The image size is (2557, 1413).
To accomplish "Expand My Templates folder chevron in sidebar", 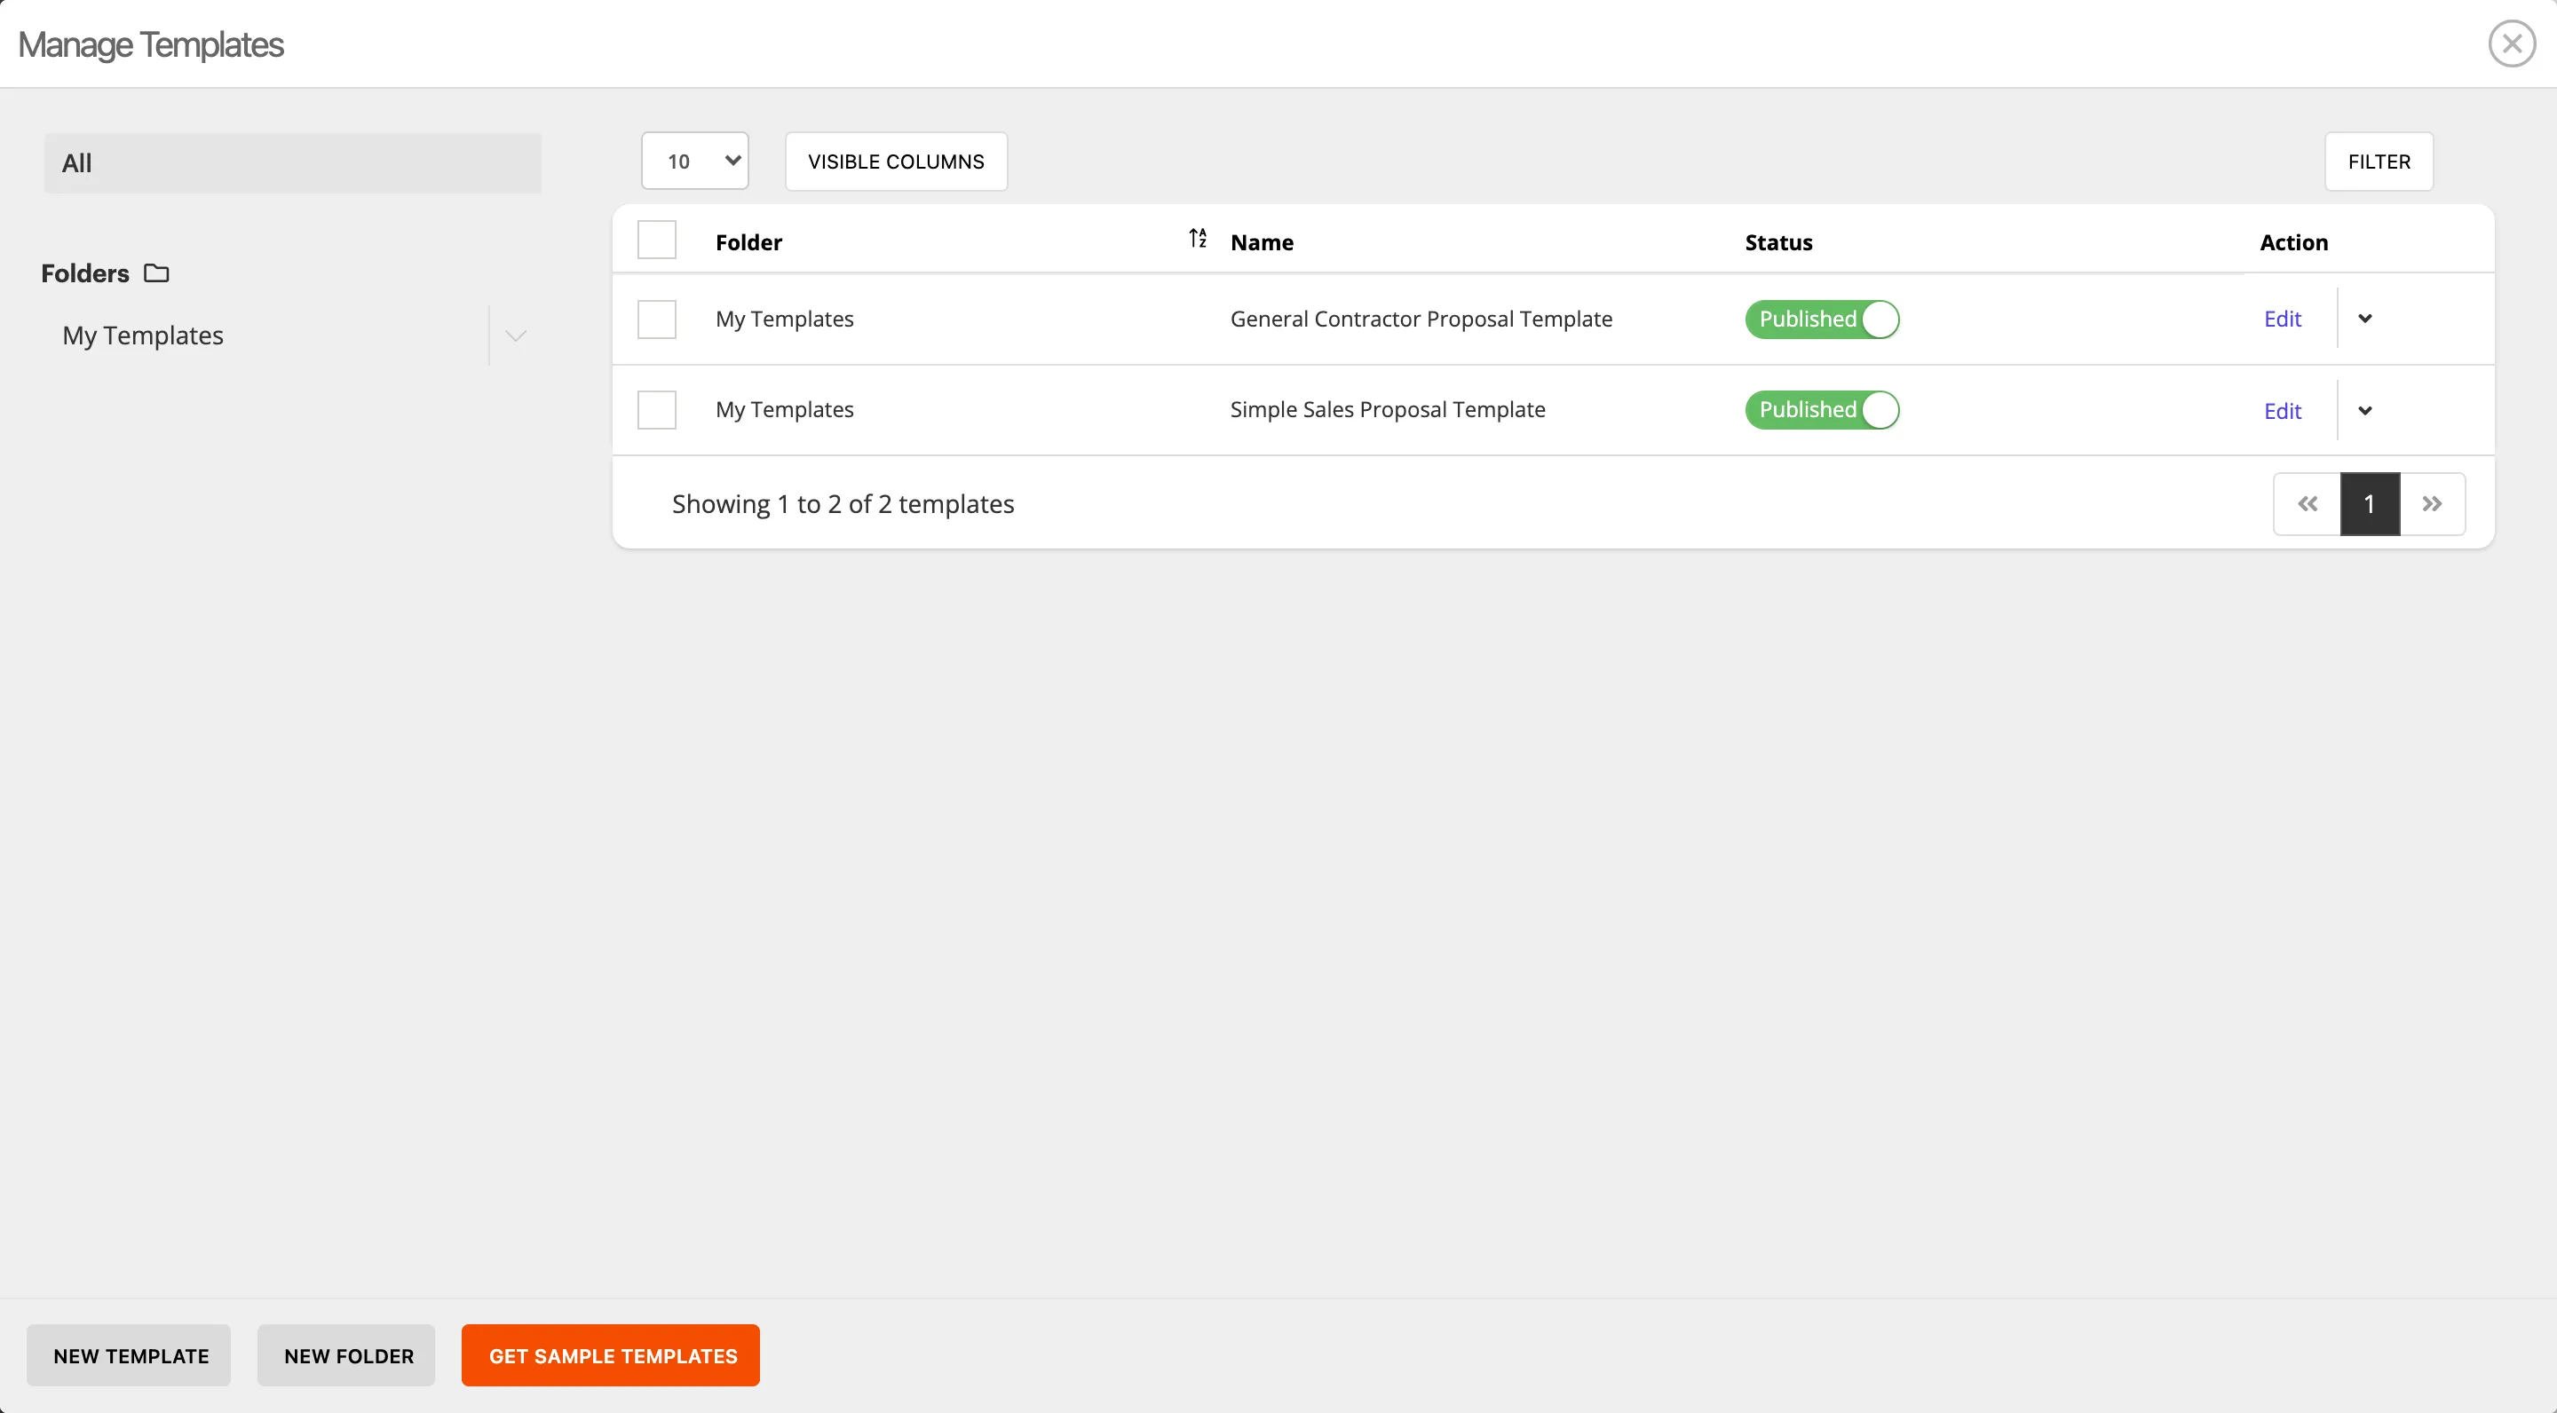I will click(515, 335).
